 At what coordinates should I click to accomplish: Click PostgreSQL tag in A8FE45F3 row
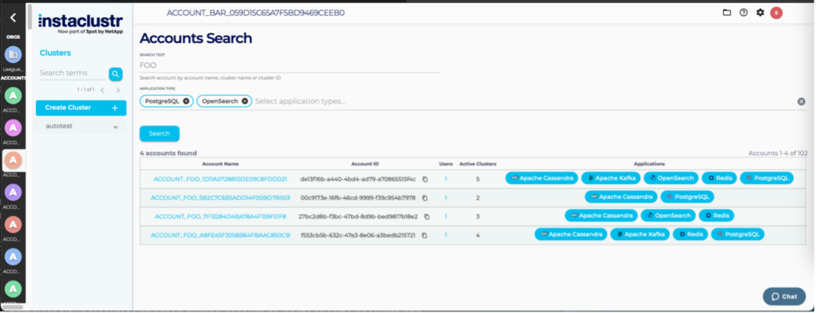pyautogui.click(x=738, y=234)
